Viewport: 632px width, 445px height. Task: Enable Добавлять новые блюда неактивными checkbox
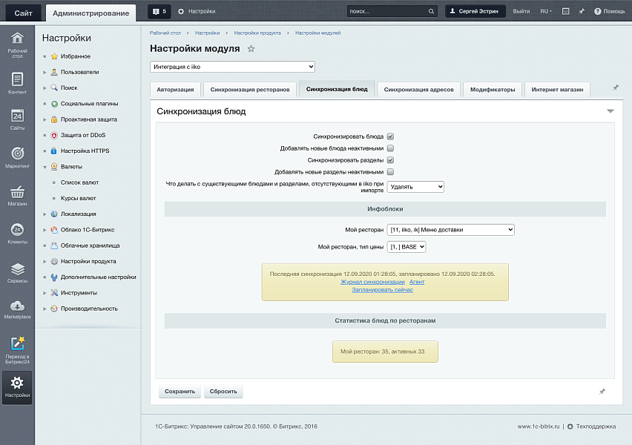point(390,148)
